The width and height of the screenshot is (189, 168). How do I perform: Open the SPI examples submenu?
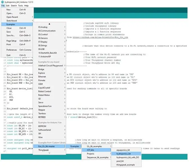point(50,134)
